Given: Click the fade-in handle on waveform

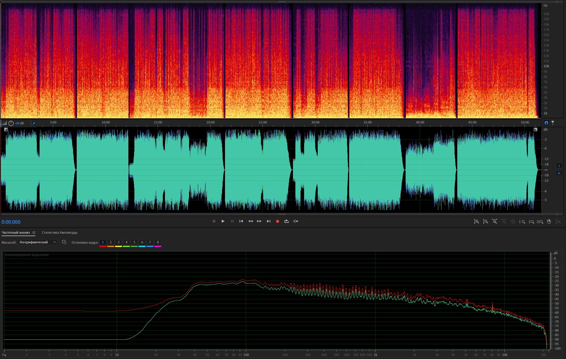Looking at the screenshot, I should [x=6, y=130].
